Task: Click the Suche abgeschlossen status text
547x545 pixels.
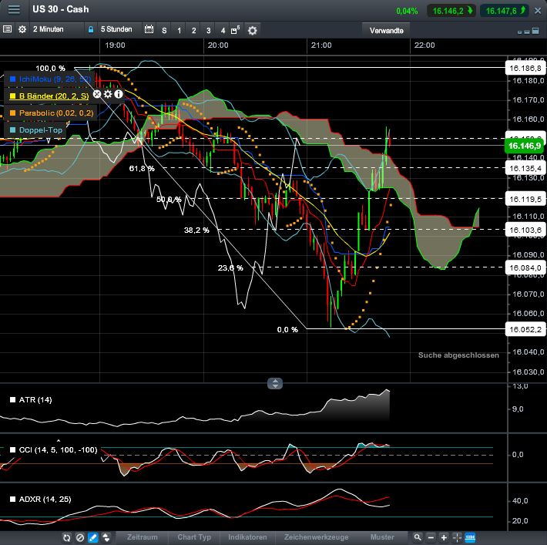Action: (x=458, y=355)
